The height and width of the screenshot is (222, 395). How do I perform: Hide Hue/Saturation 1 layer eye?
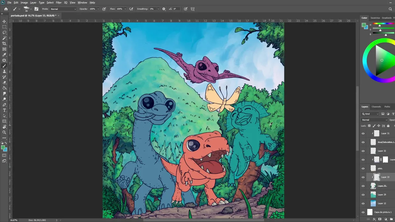363,142
